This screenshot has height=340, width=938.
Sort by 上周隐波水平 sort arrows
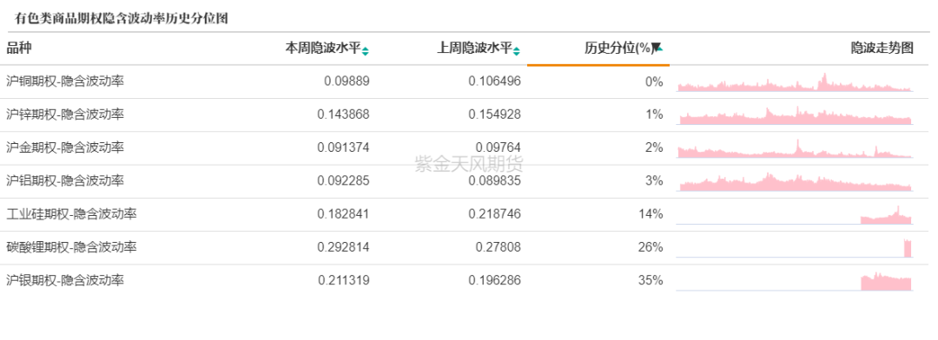(x=517, y=51)
